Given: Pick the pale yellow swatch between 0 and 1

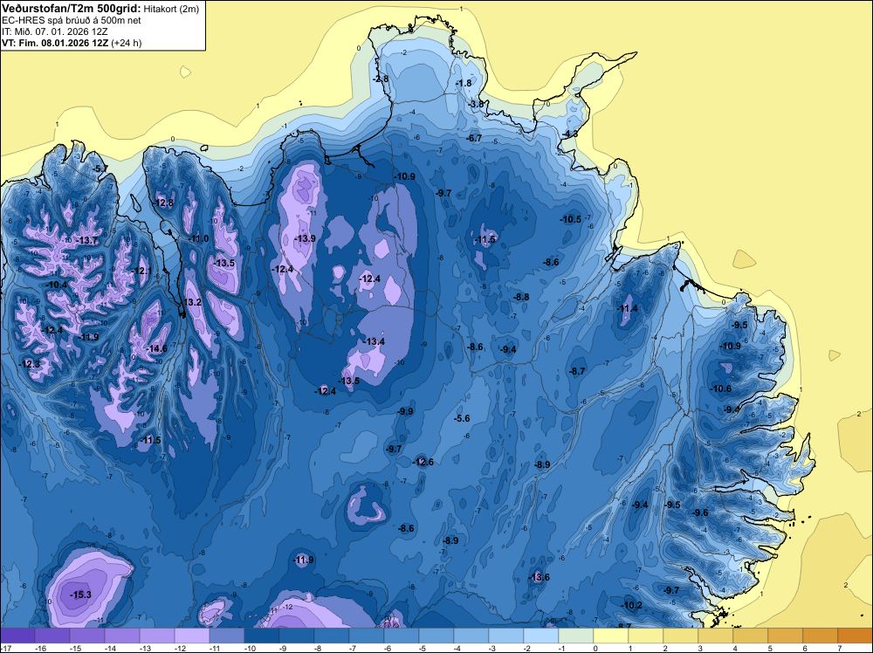Looking at the screenshot, I should [x=611, y=636].
